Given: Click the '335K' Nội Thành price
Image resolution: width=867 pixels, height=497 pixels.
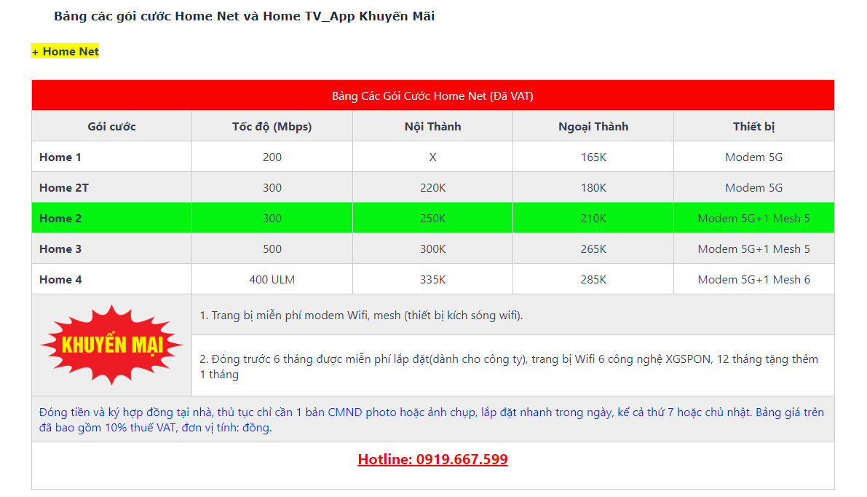Looking at the screenshot, I should [432, 280].
